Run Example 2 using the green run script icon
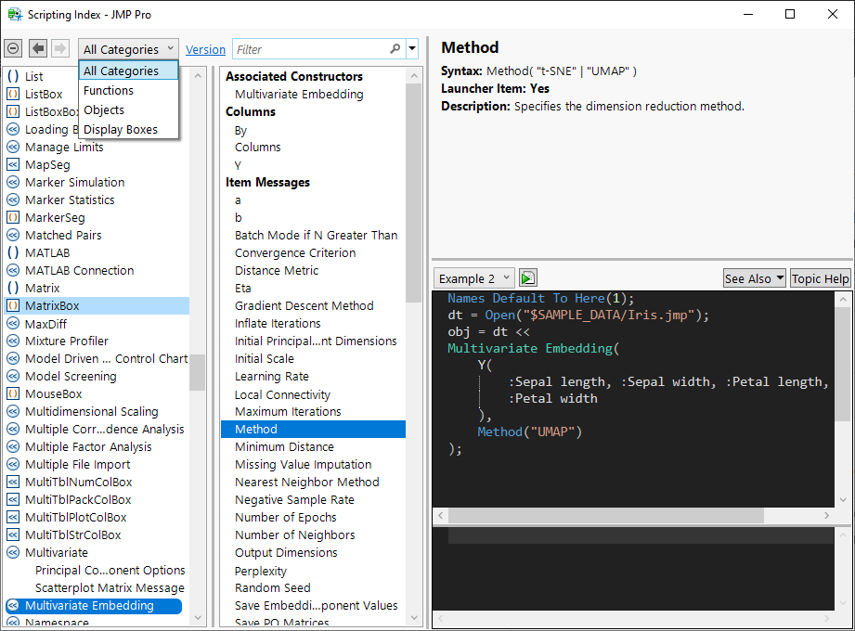Viewport: 855px width, 631px height. (526, 277)
